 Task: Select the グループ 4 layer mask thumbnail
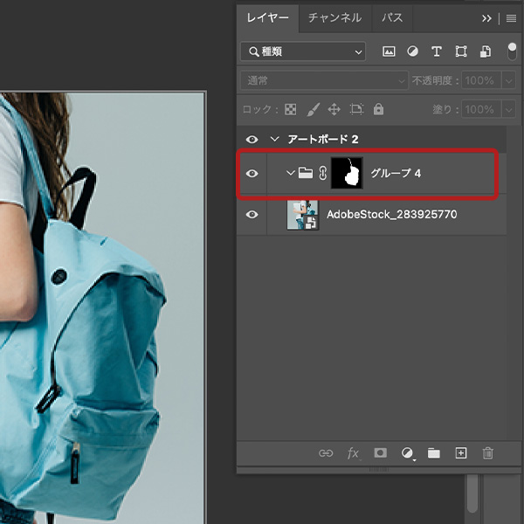click(x=347, y=174)
